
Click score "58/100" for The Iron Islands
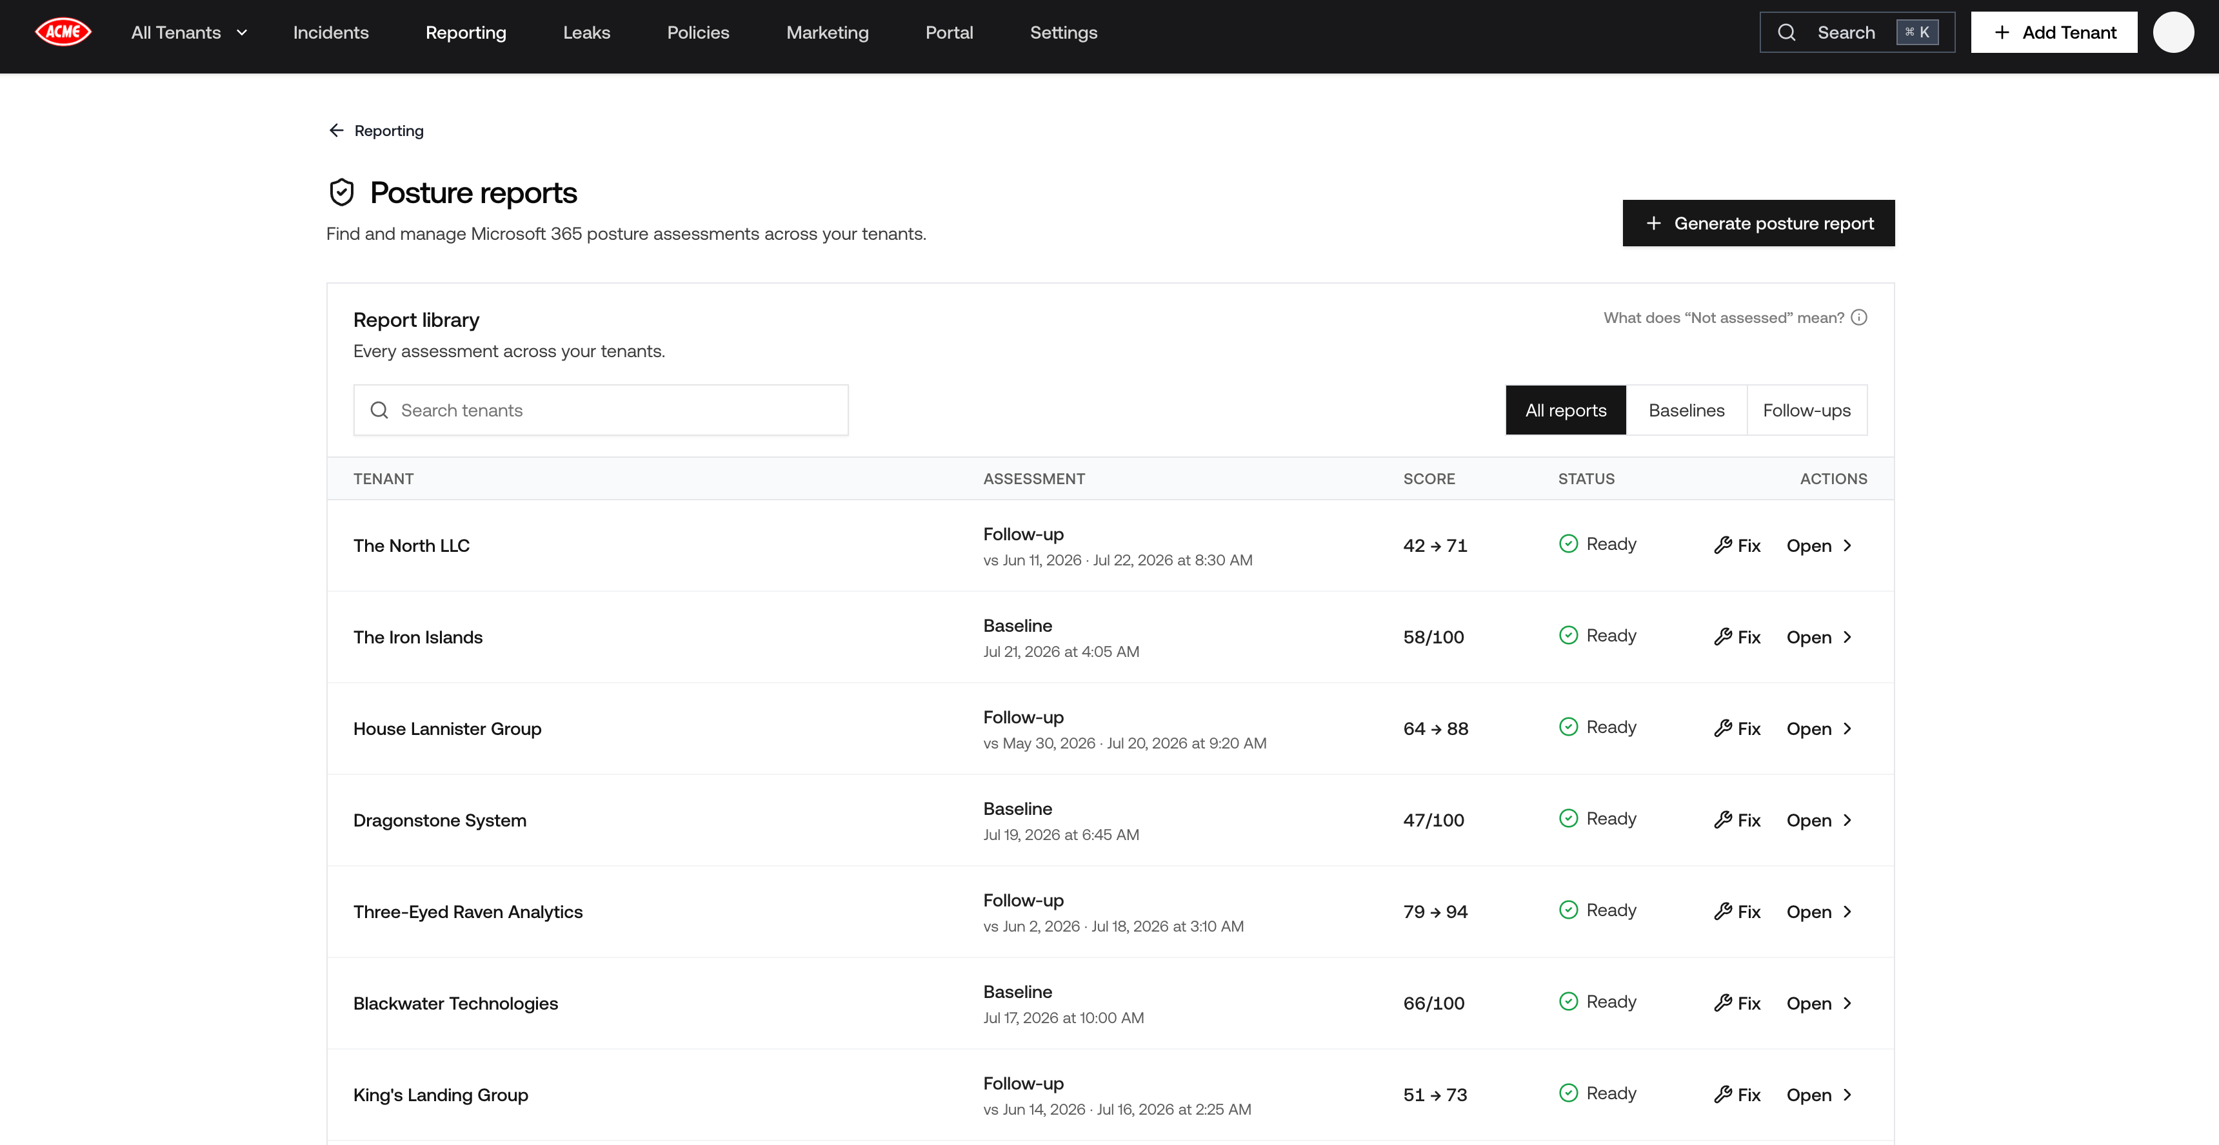[1433, 637]
